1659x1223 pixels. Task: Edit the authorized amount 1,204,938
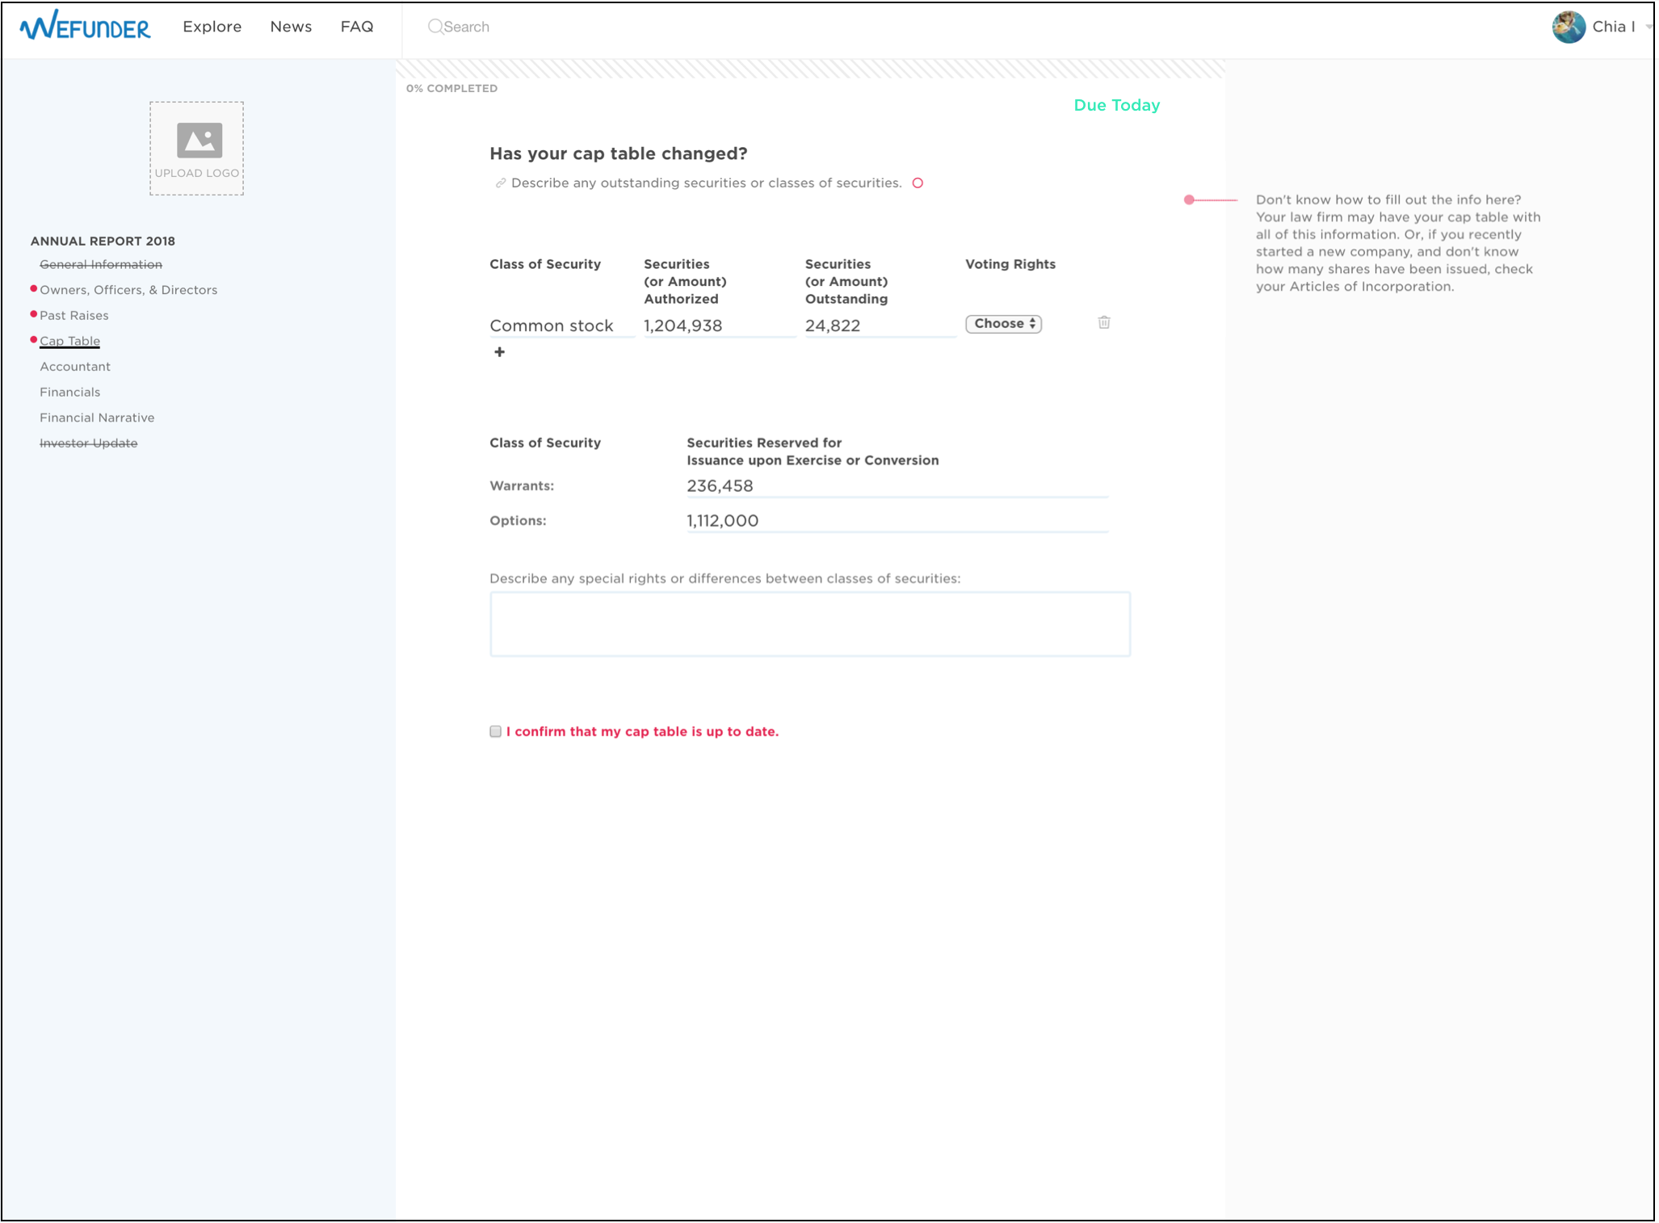coord(719,326)
